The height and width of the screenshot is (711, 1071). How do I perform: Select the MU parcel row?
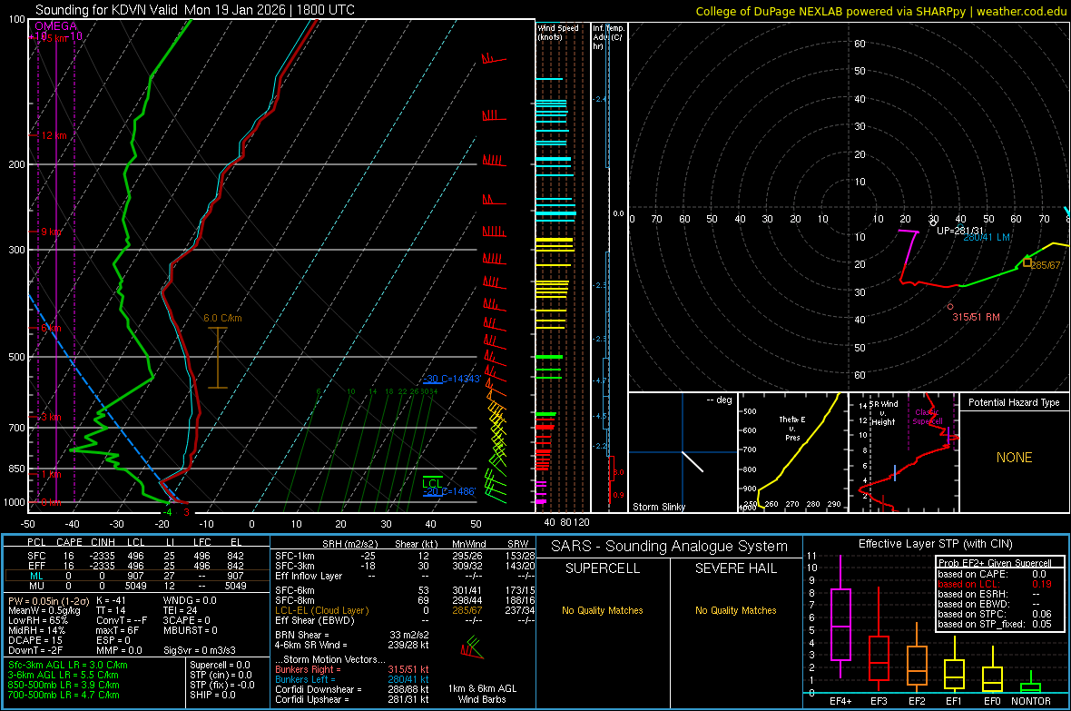point(135,586)
